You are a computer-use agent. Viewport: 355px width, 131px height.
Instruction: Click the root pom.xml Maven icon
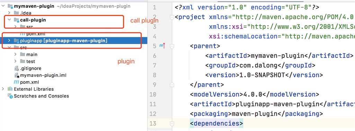pyautogui.click(x=17, y=82)
